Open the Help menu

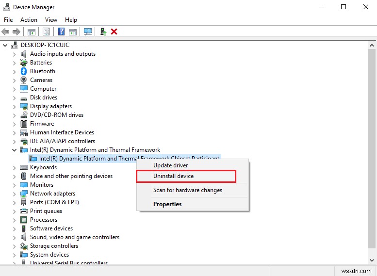click(x=71, y=20)
